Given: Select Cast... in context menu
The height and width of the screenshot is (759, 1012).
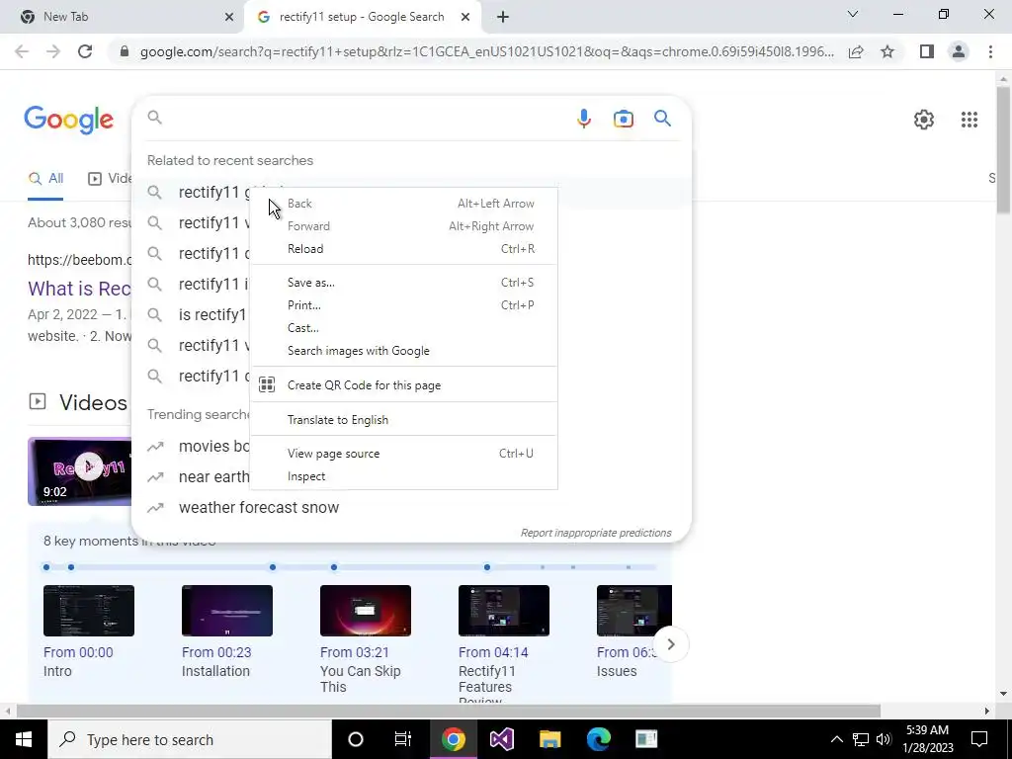Looking at the screenshot, I should [403, 328].
